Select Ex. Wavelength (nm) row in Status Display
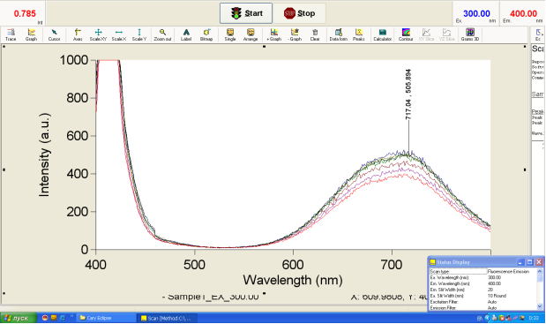The width and height of the screenshot is (546, 324). click(x=483, y=278)
